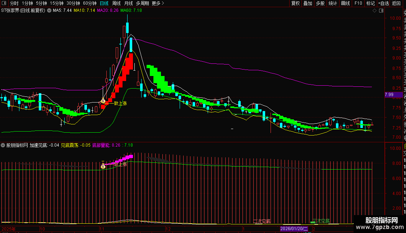Viewport: 406px width, 233px height.
Task: Select the 1分钟 period
Action: 27,3
